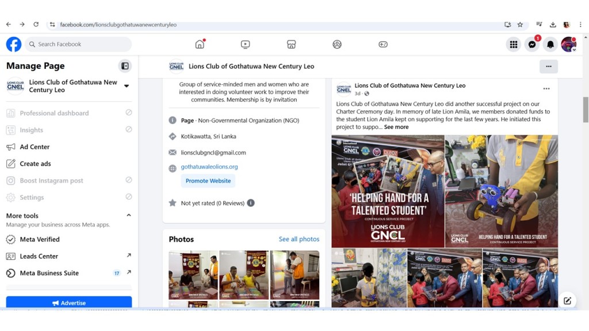This screenshot has height=331, width=589.
Task: Focus the Search Facebook field
Action: pos(78,44)
